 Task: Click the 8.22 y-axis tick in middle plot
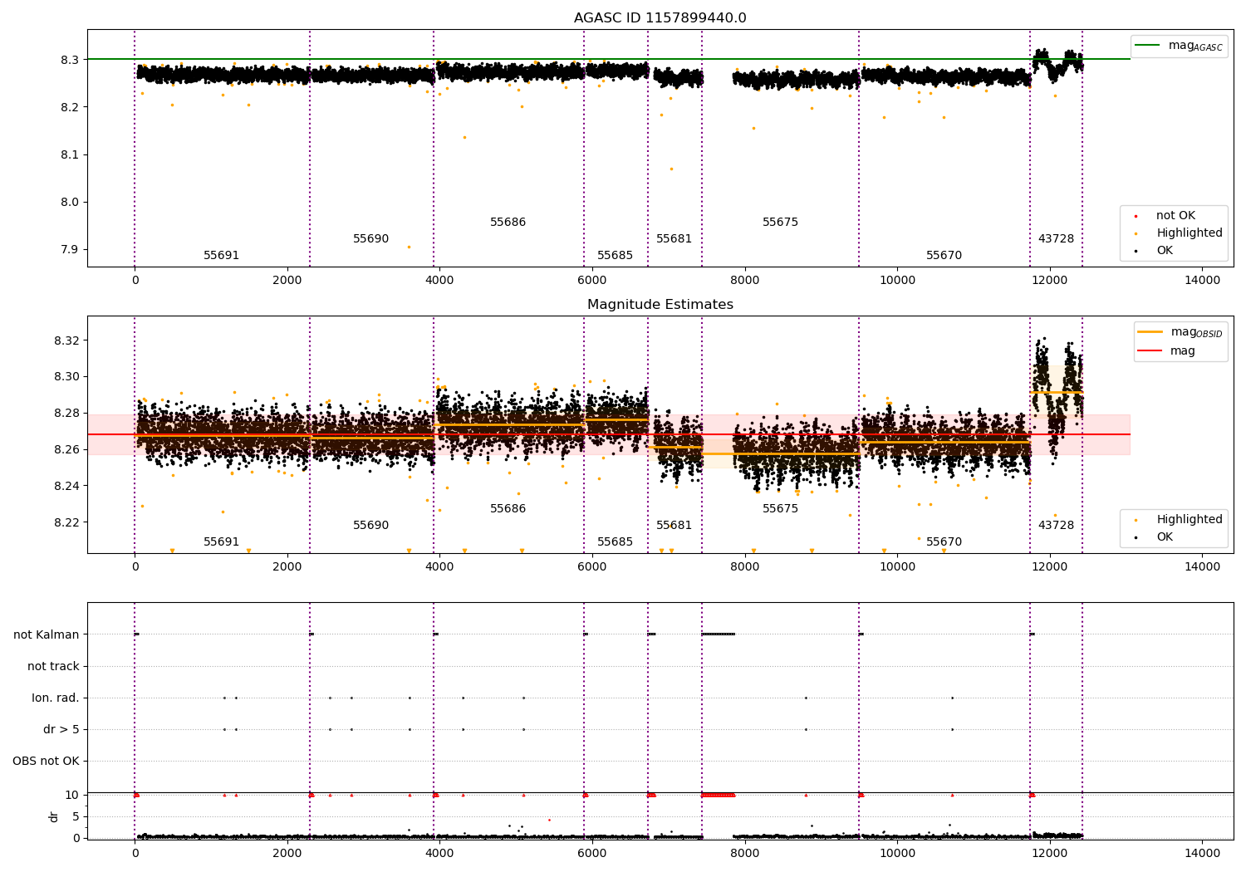(66, 522)
